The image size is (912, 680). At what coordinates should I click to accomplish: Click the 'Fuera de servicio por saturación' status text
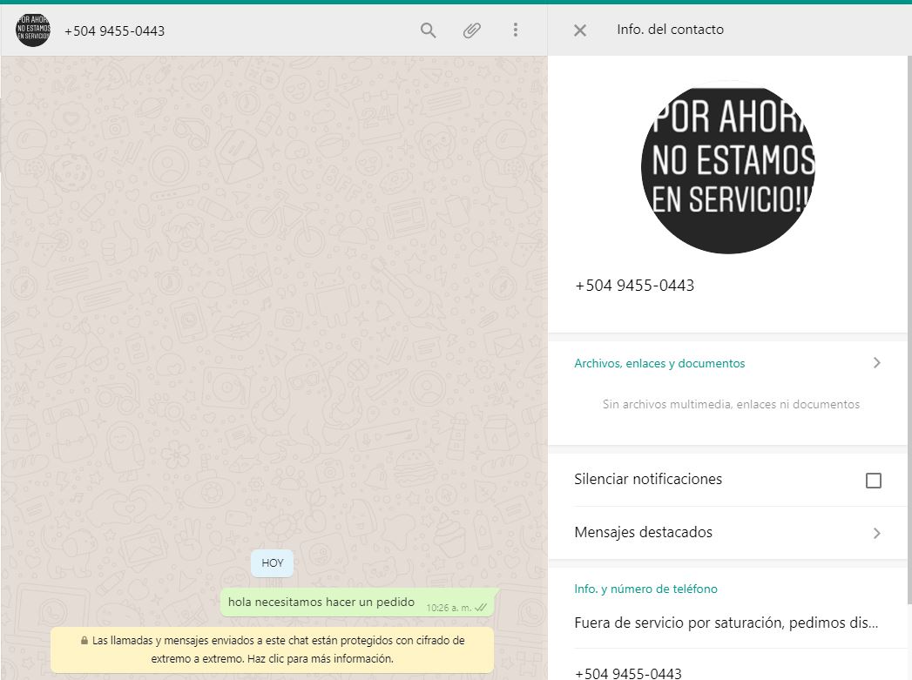726,623
